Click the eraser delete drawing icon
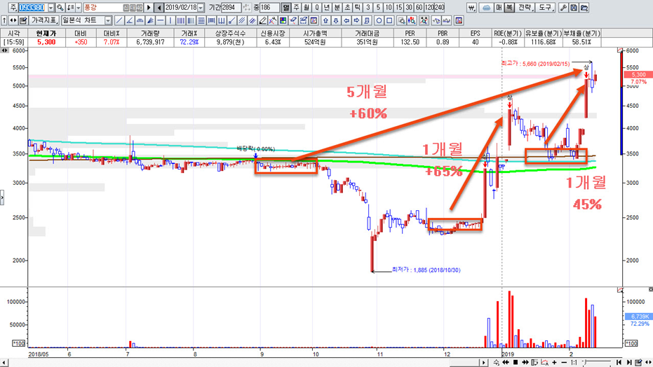Viewport: 653px width, 367px height. point(293,20)
